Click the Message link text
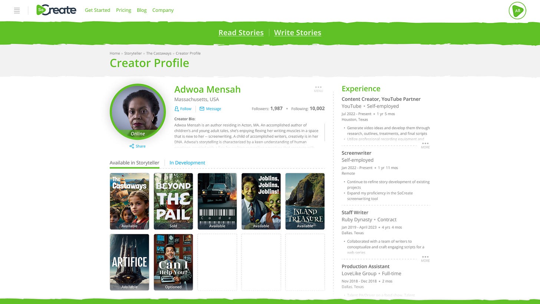The height and width of the screenshot is (304, 540). 214,109
